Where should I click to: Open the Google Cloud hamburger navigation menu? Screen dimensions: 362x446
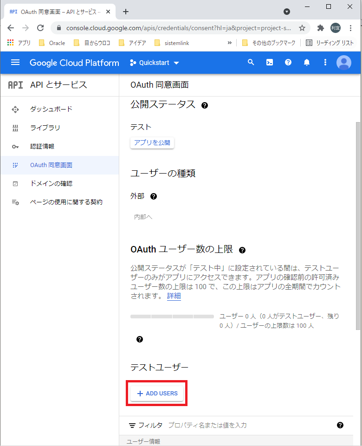point(15,63)
